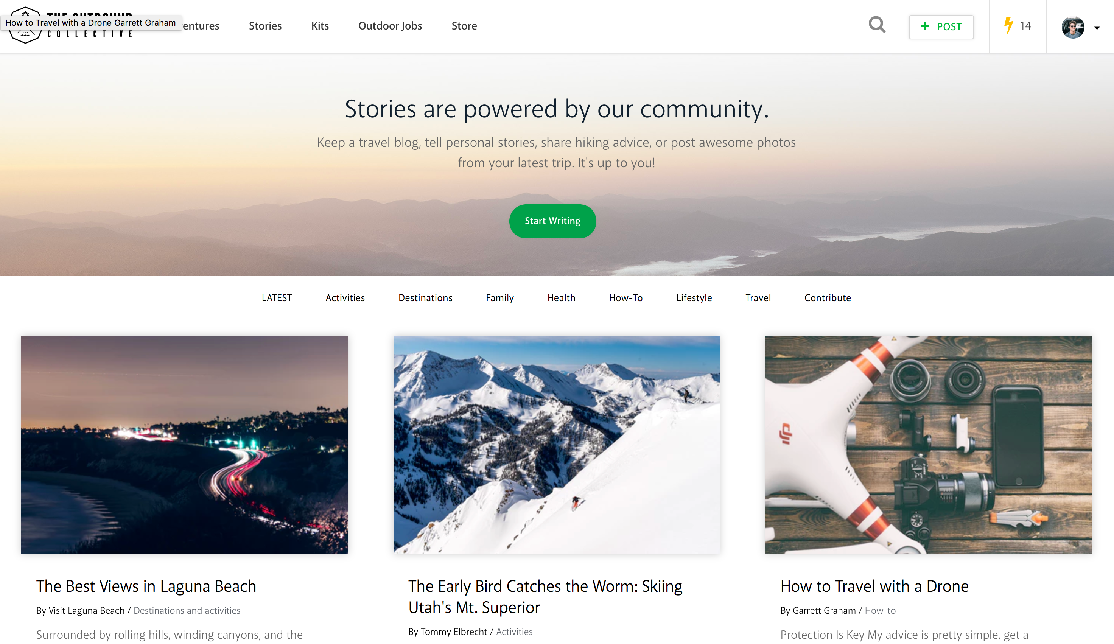Open the drone and camera gear thumbnail
Image resolution: width=1114 pixels, height=644 pixels.
tap(928, 445)
